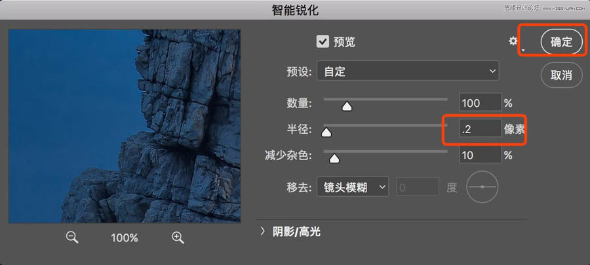Click the 数量 value field showing 100
Screen dimensions: 590x265
click(481, 103)
